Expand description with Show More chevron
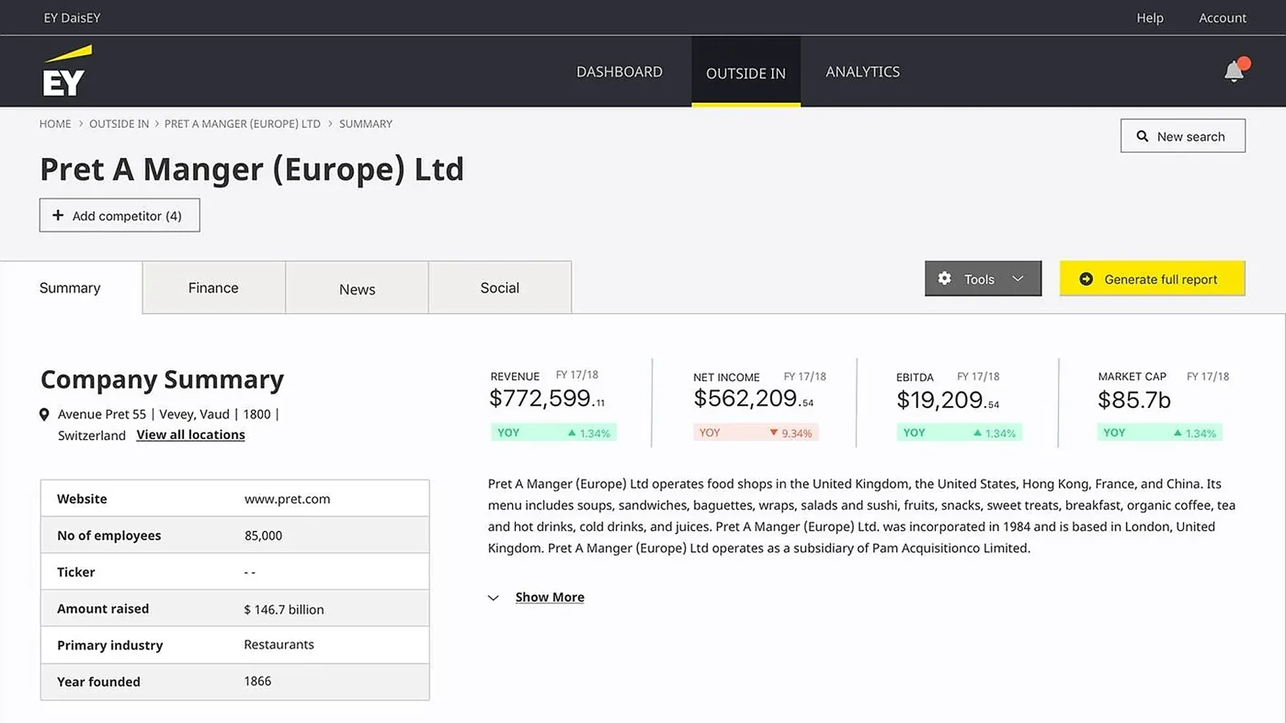The width and height of the screenshot is (1286, 723). coord(494,598)
